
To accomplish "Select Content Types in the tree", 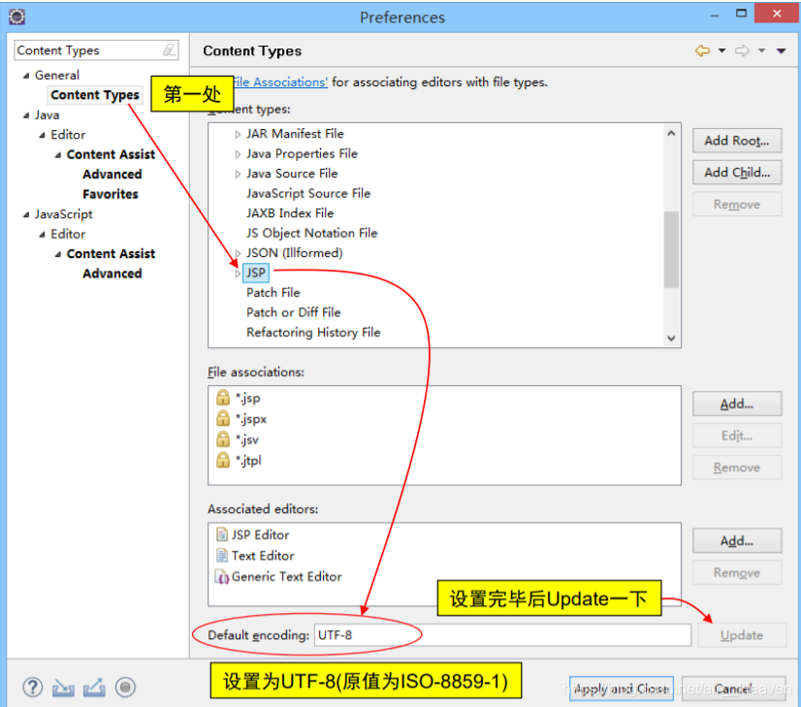I will [x=95, y=95].
